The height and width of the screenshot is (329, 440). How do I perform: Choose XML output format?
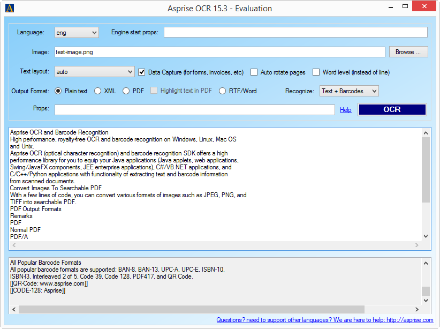(x=98, y=91)
